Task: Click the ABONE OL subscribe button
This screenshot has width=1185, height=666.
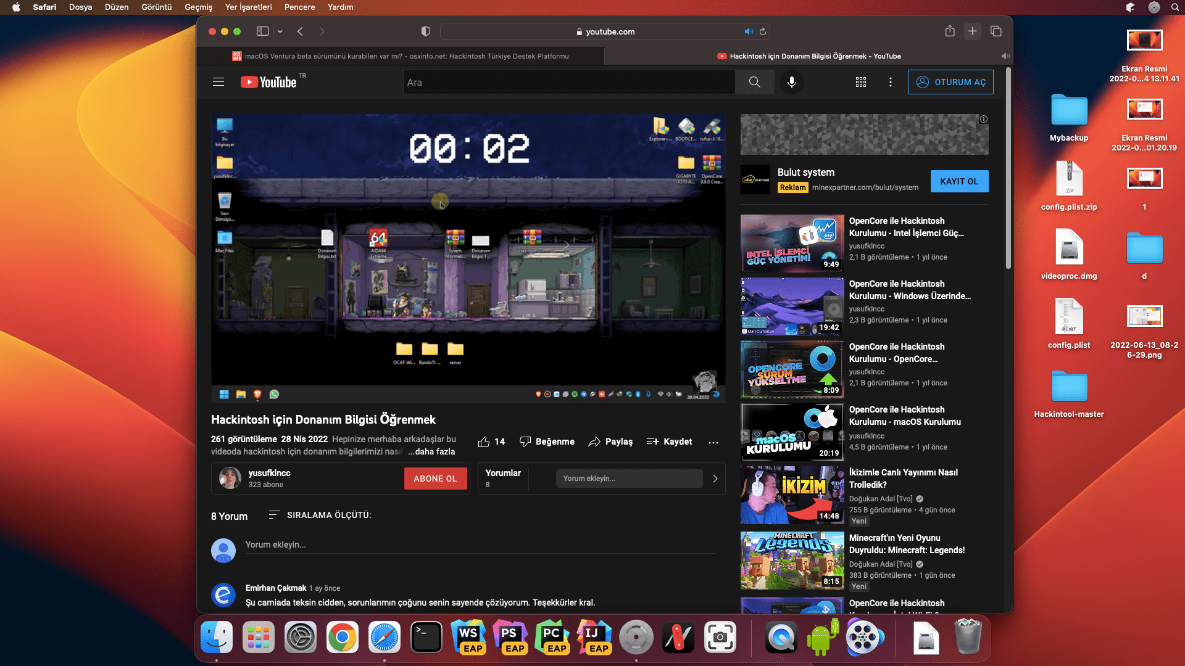Action: click(435, 479)
